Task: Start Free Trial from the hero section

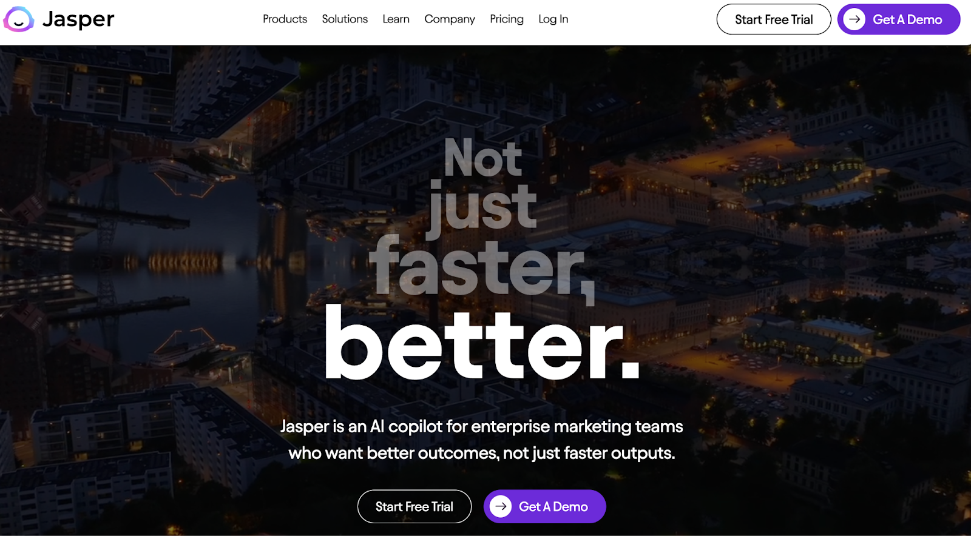Action: coord(414,506)
